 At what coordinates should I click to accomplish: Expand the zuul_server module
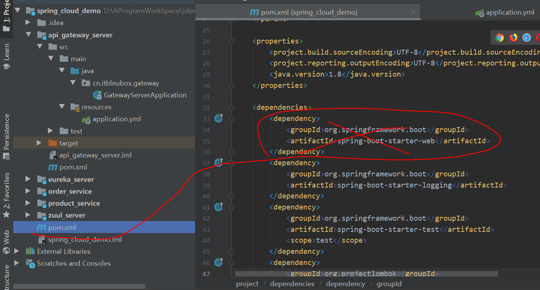point(28,215)
